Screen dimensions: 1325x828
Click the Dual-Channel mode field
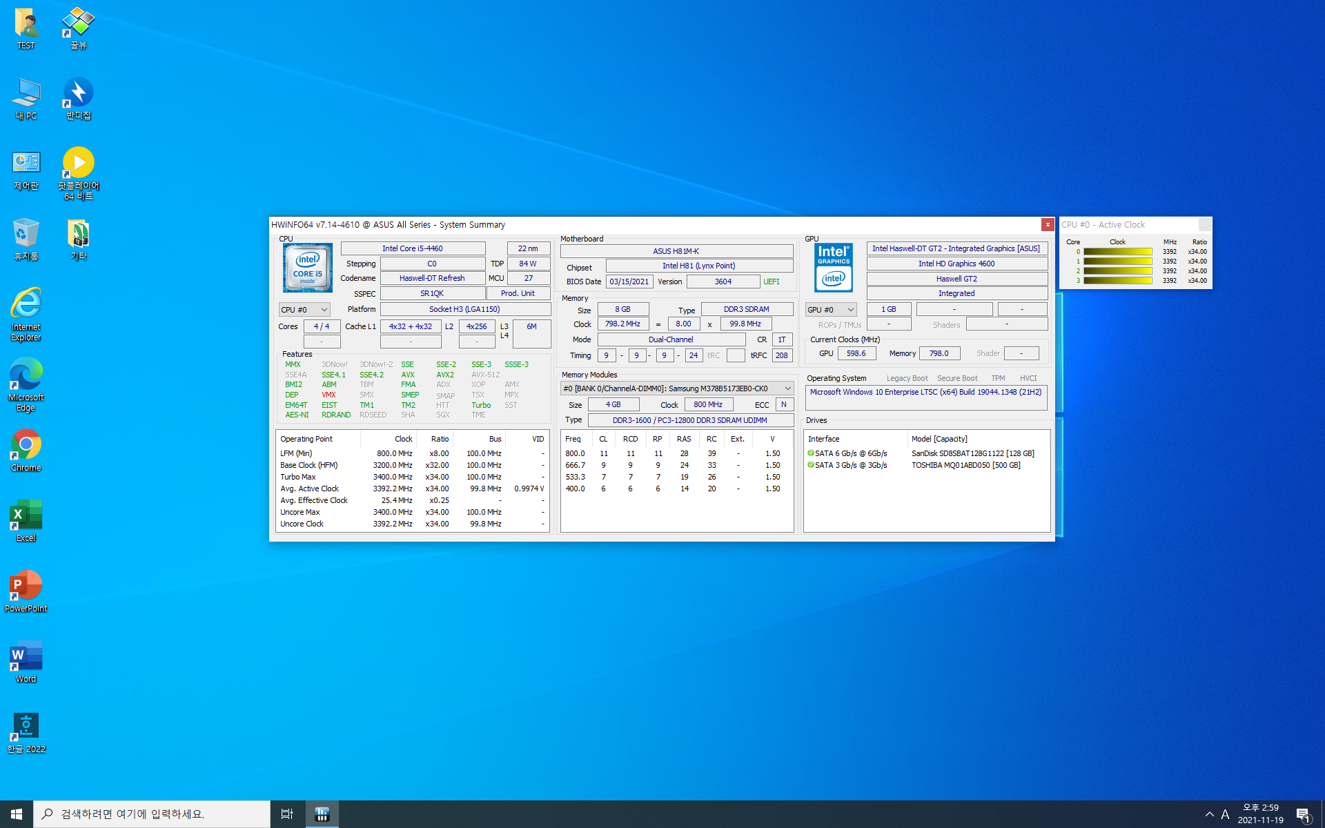click(x=671, y=339)
